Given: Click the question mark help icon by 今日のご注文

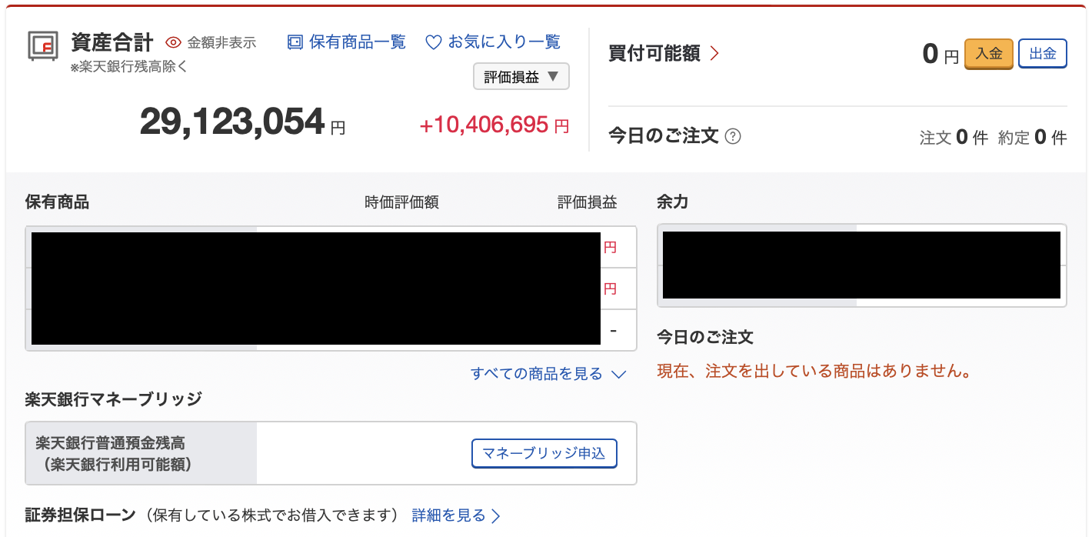Looking at the screenshot, I should point(734,137).
